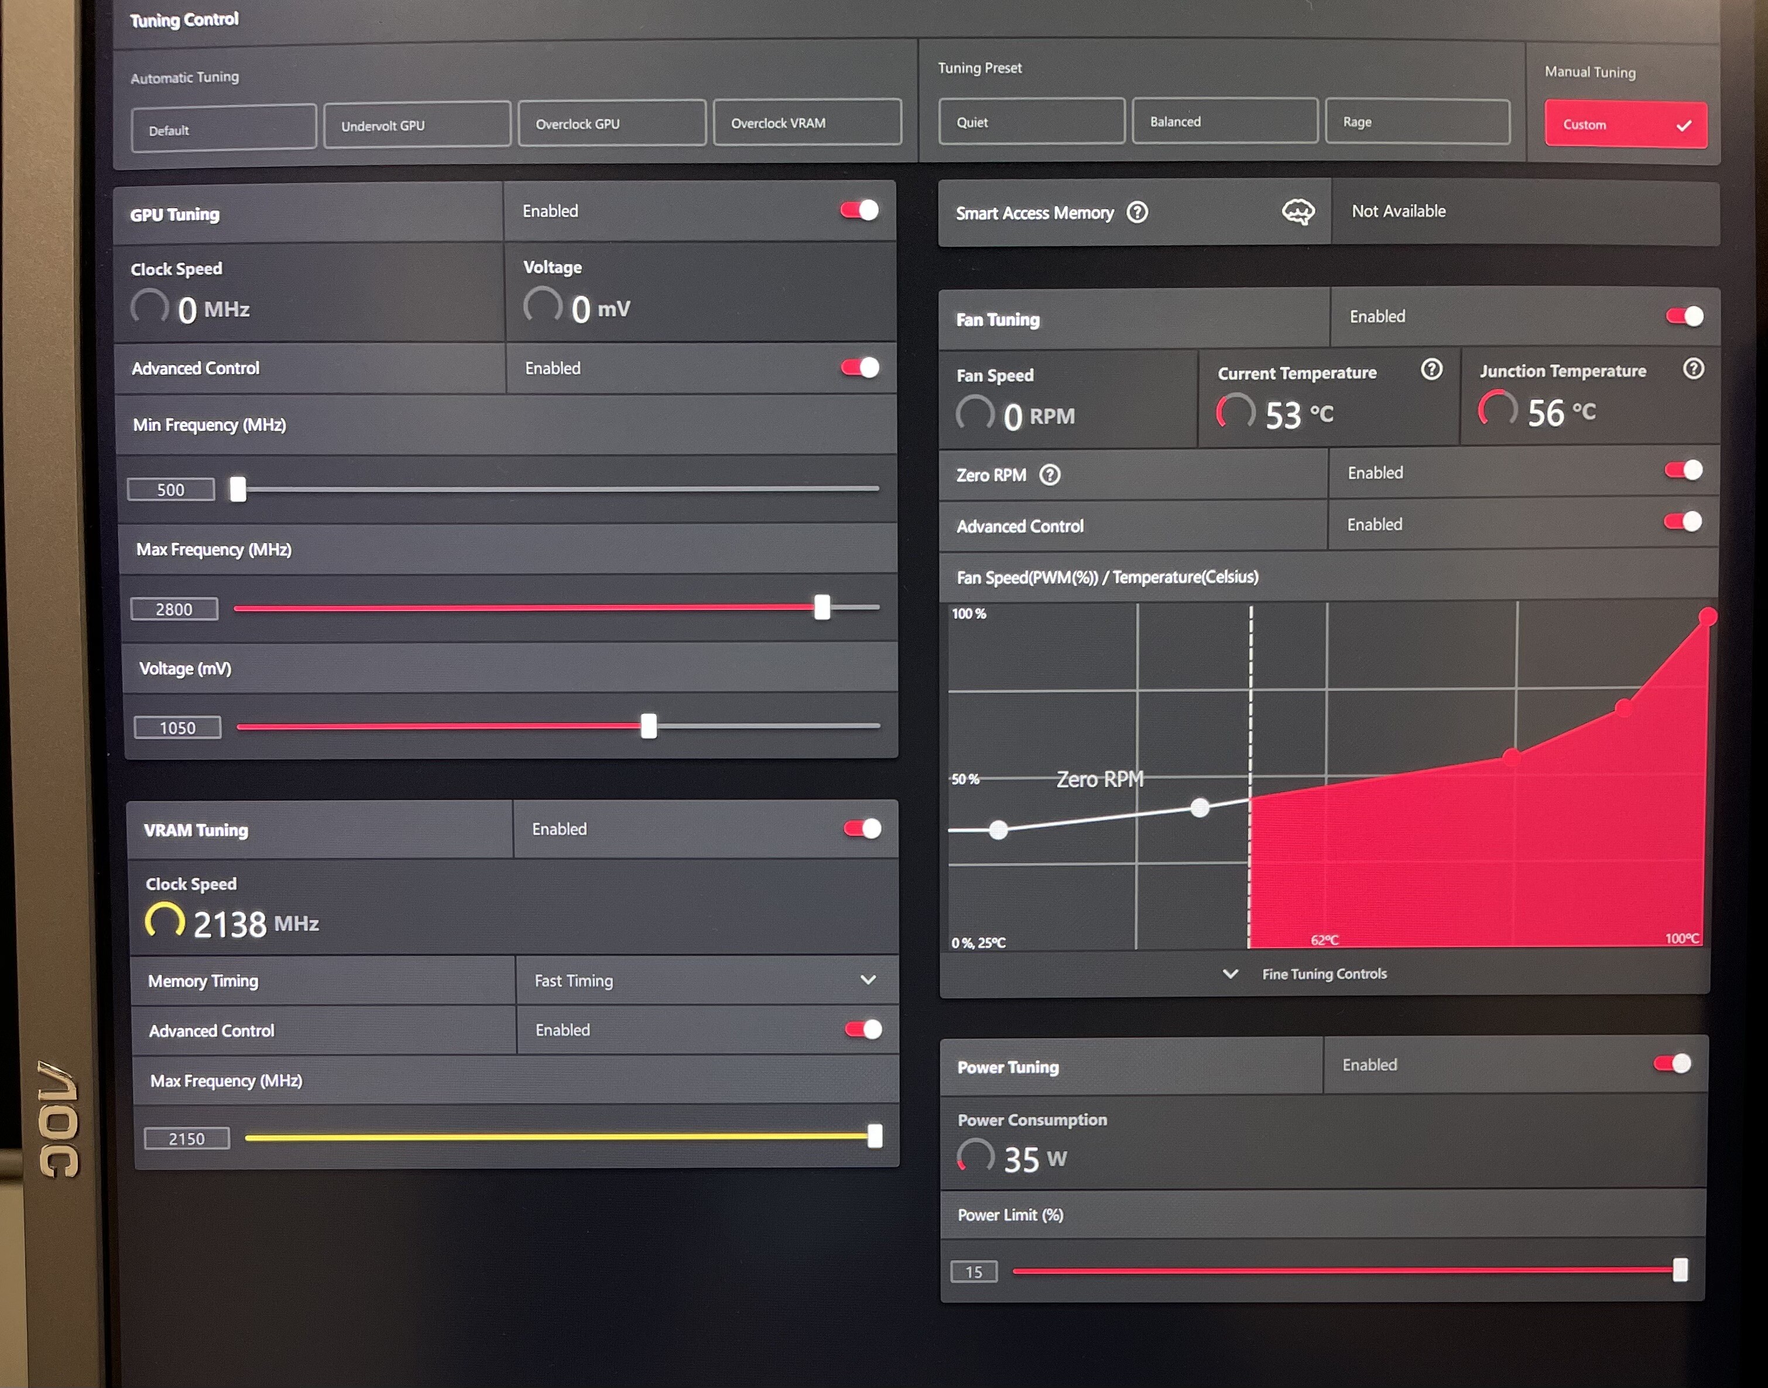1768x1388 pixels.
Task: Click the Smart Access Memory brain icon
Action: point(1297,212)
